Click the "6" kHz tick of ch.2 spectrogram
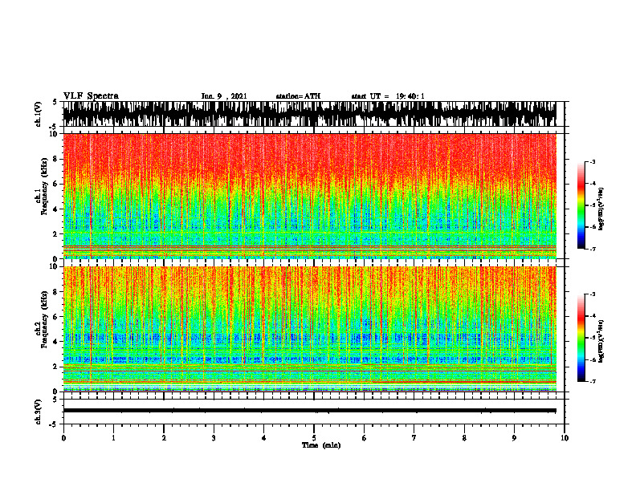This screenshot has width=636, height=491. 55,317
